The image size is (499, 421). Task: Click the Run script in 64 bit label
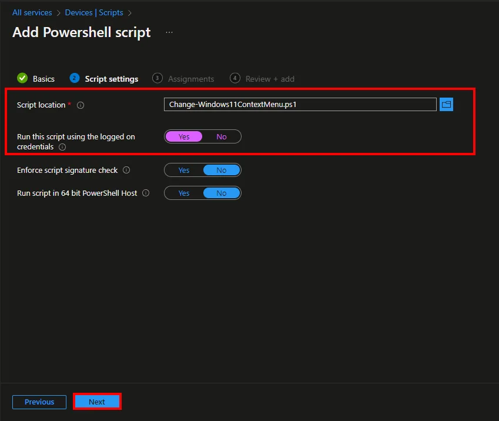(x=77, y=193)
